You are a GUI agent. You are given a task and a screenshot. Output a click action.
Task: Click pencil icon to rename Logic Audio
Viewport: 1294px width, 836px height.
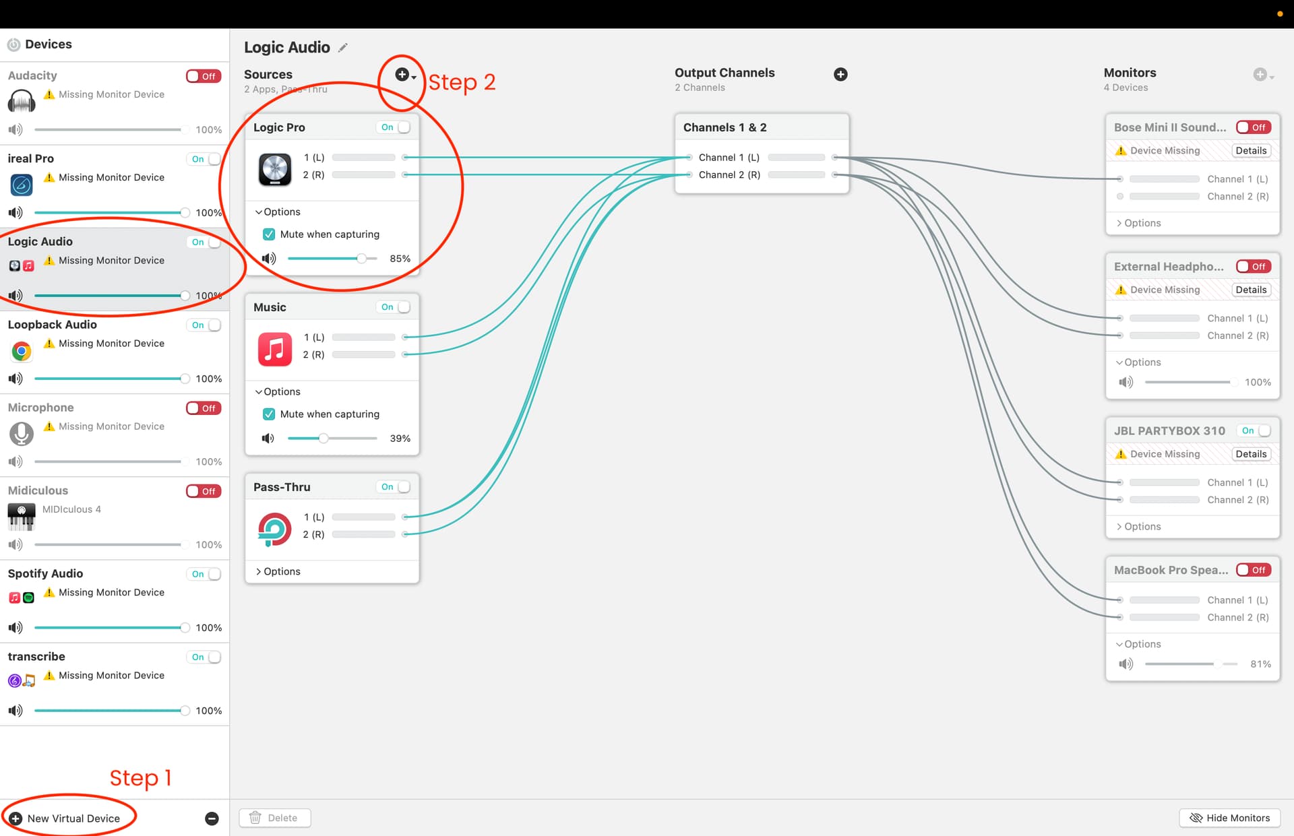tap(343, 48)
